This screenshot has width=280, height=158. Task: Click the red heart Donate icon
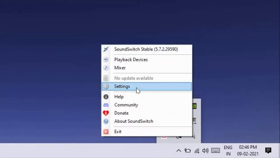point(106,113)
